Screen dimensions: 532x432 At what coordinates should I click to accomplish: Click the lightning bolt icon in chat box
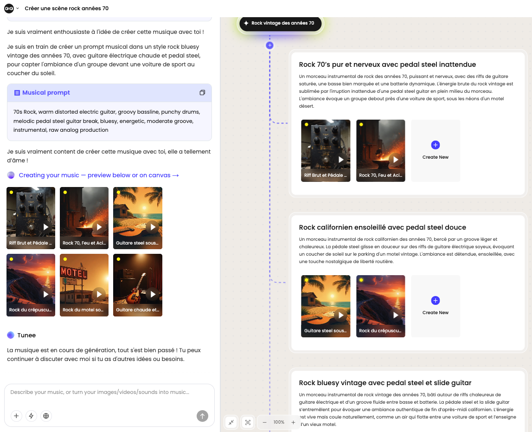(x=31, y=416)
